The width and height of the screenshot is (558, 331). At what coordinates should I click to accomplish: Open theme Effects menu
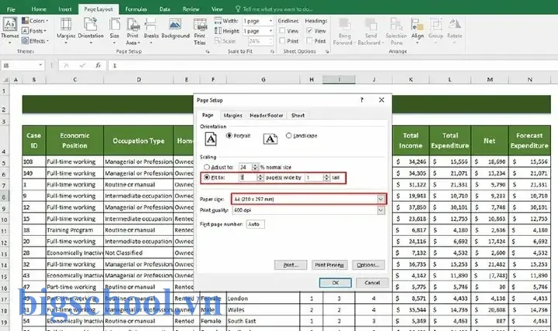click(35, 41)
